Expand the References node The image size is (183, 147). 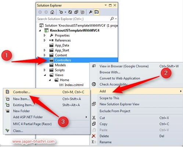(x=44, y=40)
